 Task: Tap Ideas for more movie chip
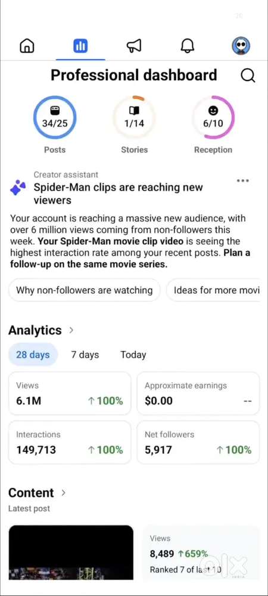(x=213, y=290)
